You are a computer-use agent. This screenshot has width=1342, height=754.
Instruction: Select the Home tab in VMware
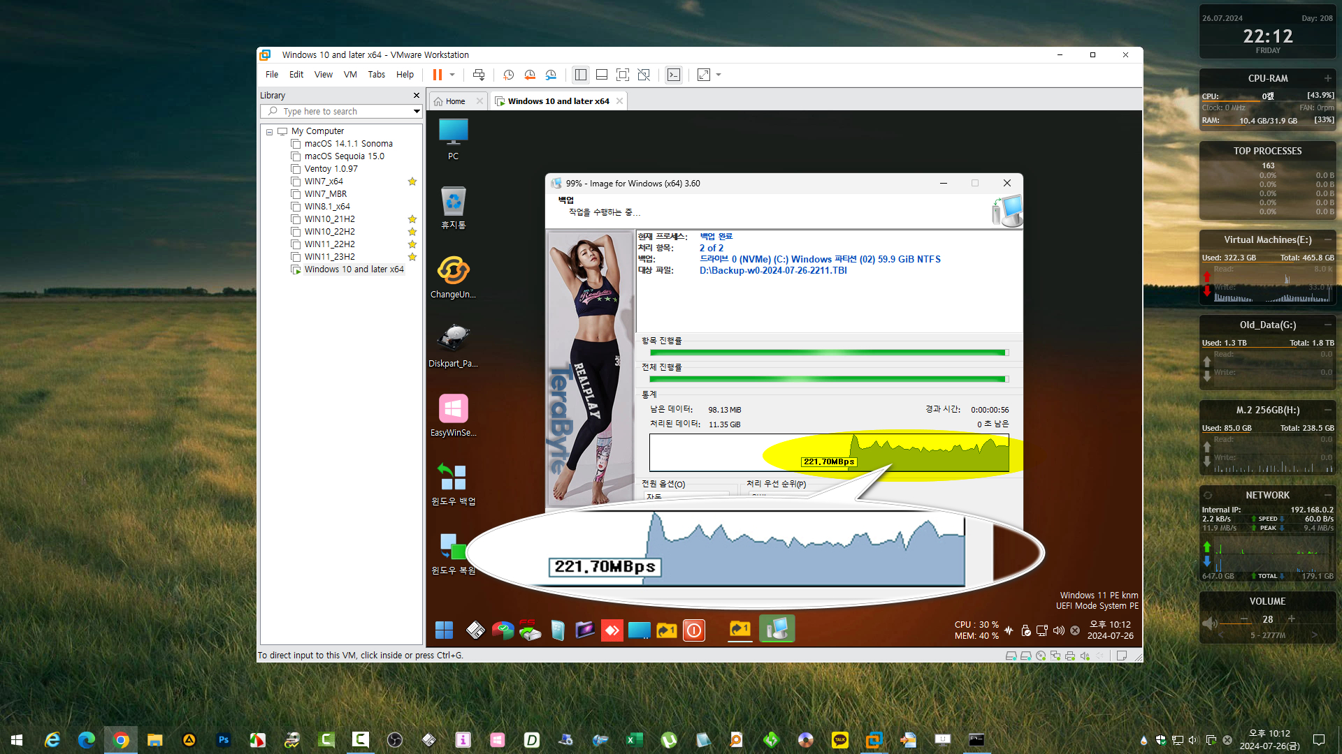pos(455,101)
